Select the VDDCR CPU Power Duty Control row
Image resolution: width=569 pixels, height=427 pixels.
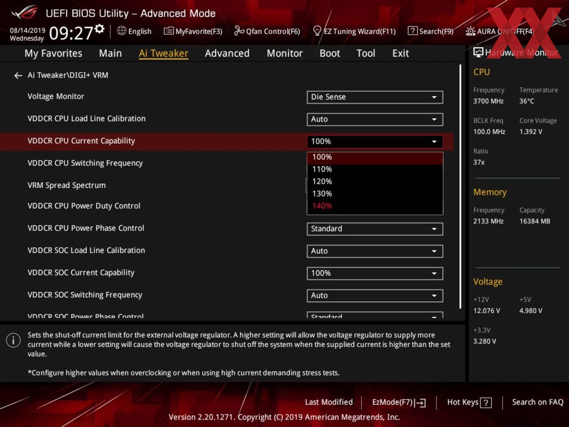click(x=227, y=206)
